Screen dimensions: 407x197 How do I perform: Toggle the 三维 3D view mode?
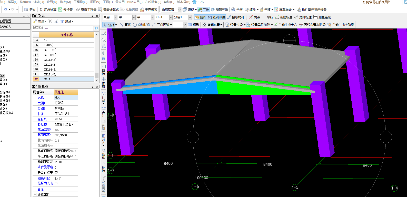tap(203, 9)
